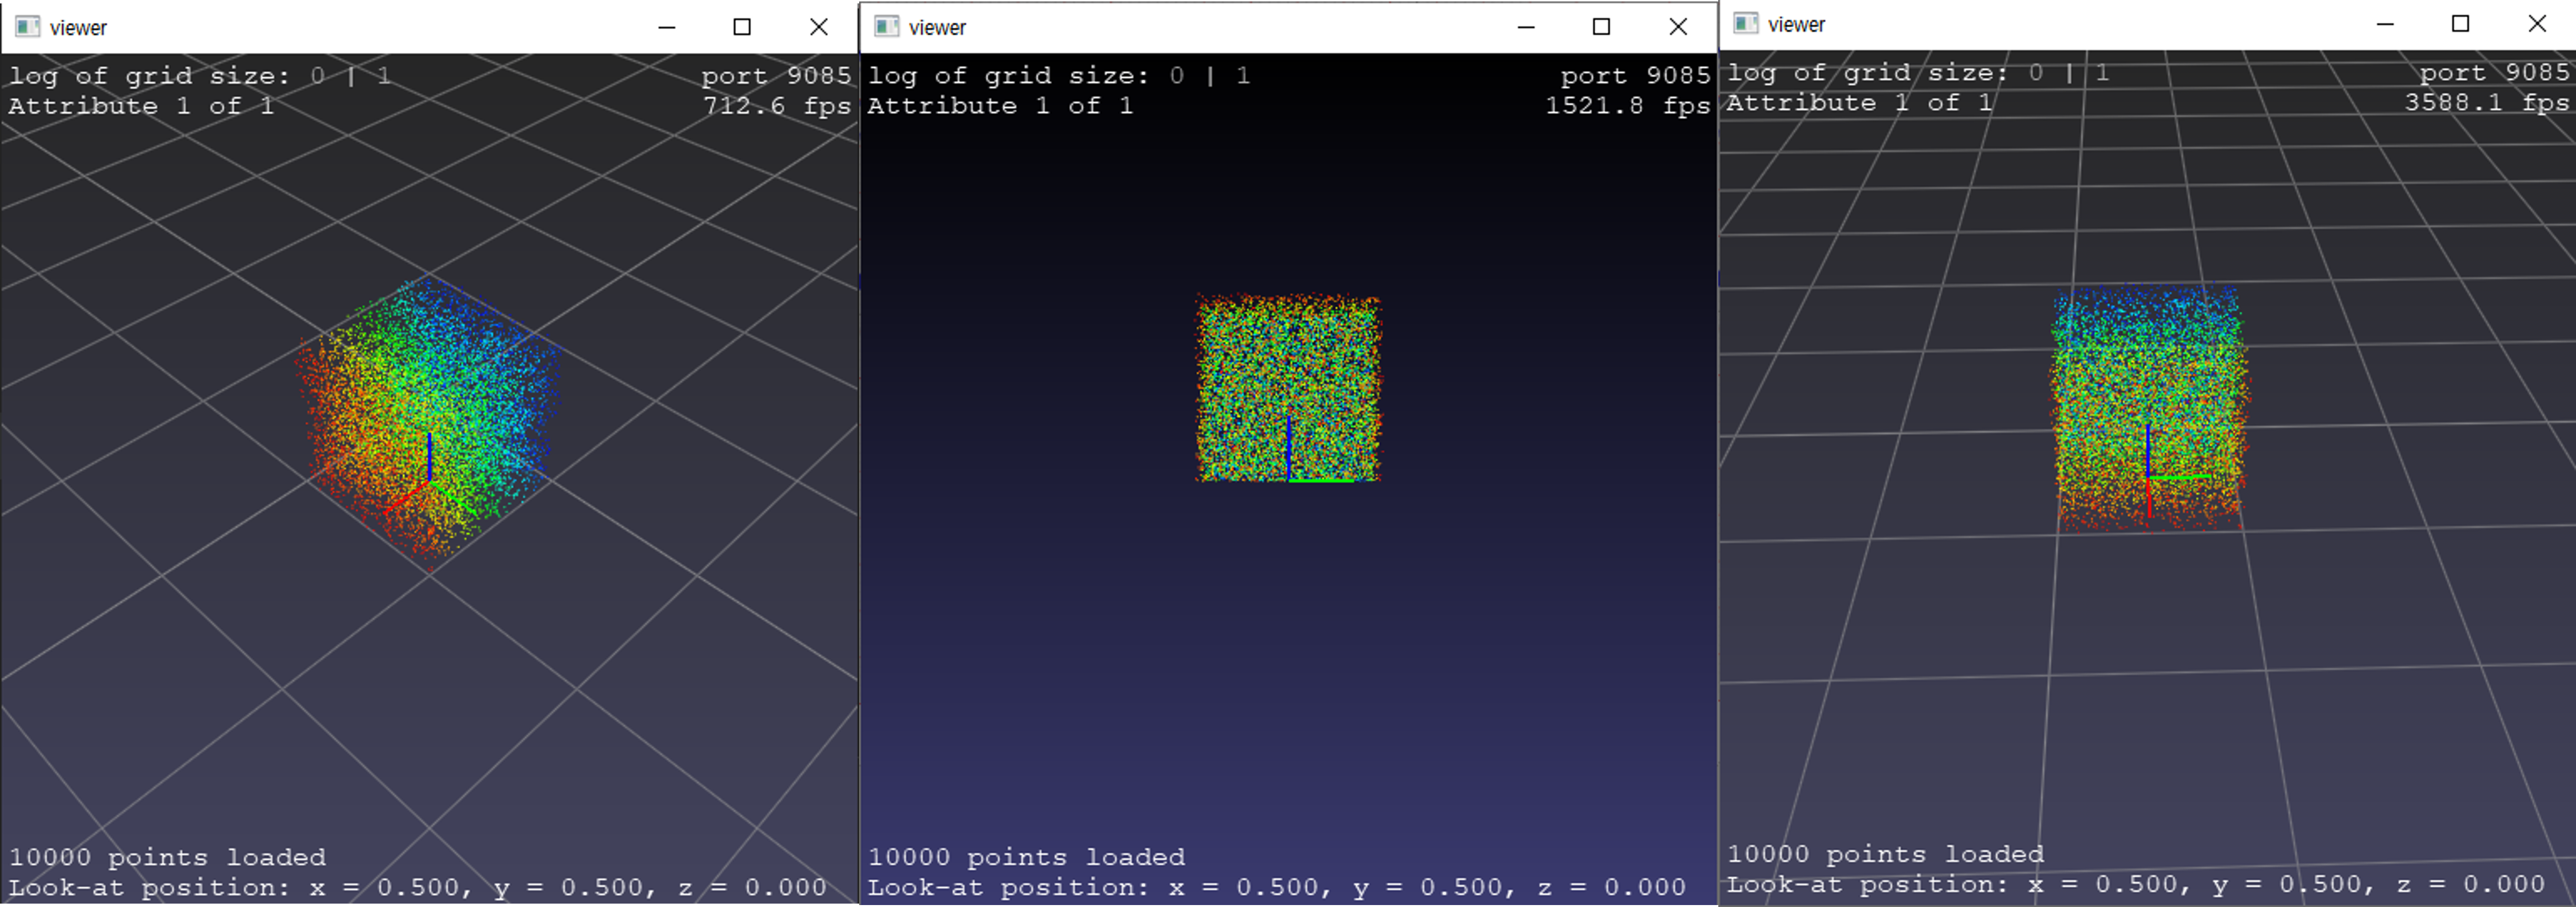Screen dimensions: 2576x907
Task: Click the 'viewer' title of the 1521.8 fps window
Action: coord(937,28)
